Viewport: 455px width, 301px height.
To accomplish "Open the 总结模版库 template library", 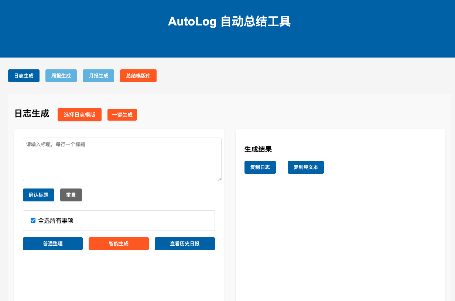I will click(x=138, y=76).
